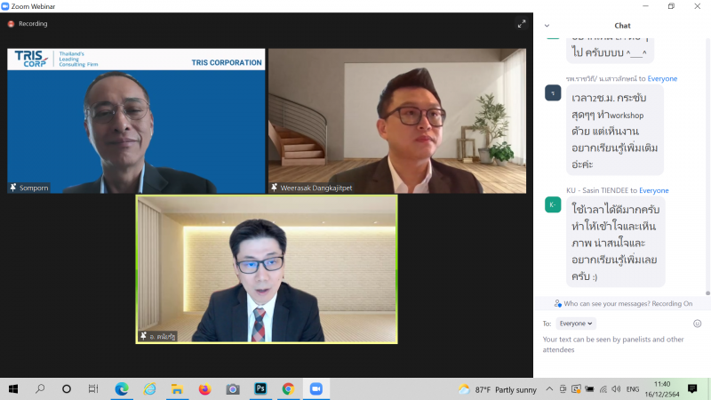Click 'Everyone' link on KU - Sasin TIENDEE's message

(654, 190)
